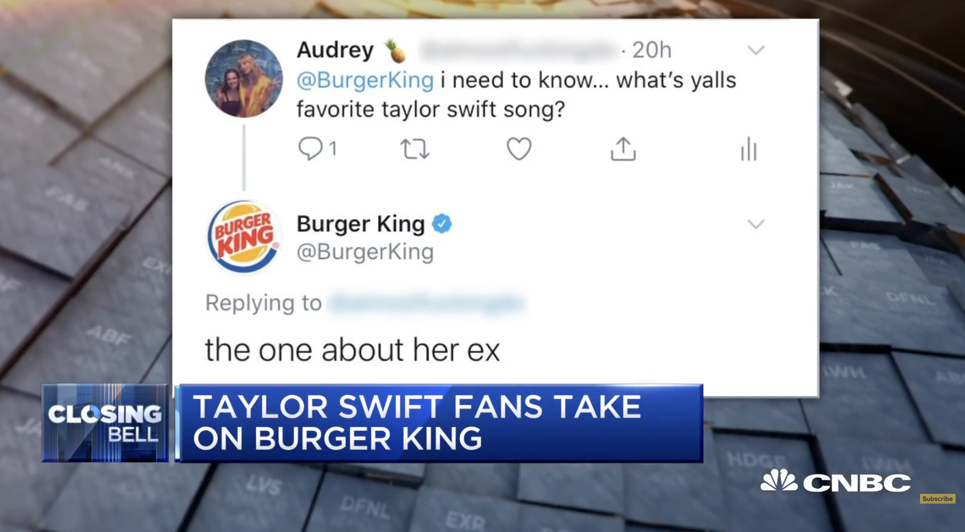Click the Burger King display name

click(361, 224)
